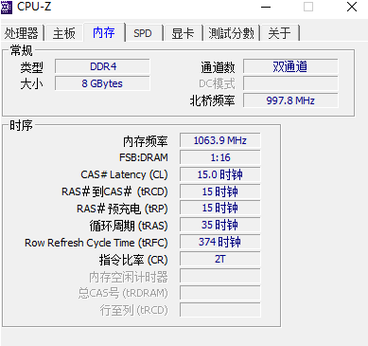
Task: Click the disabled maximize button
Action: (308, 7)
